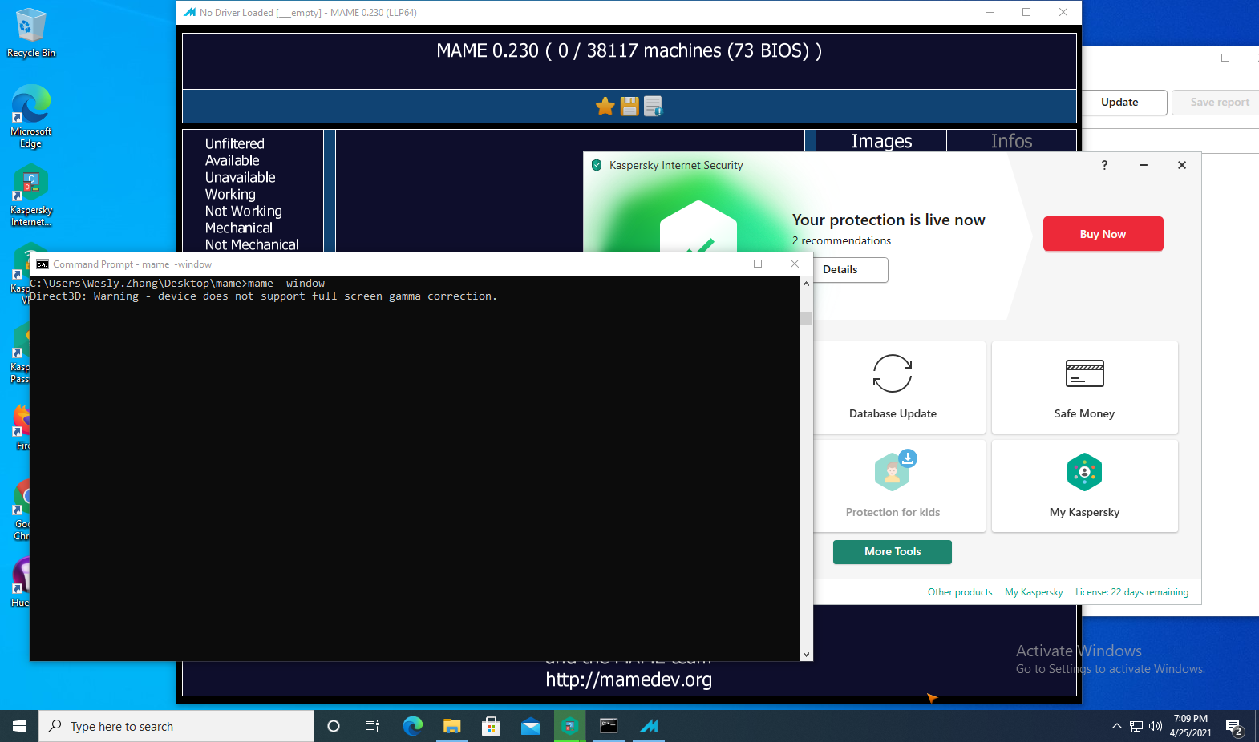Viewport: 1259px width, 742px height.
Task: Open Cortana from the taskbar
Action: (x=334, y=726)
